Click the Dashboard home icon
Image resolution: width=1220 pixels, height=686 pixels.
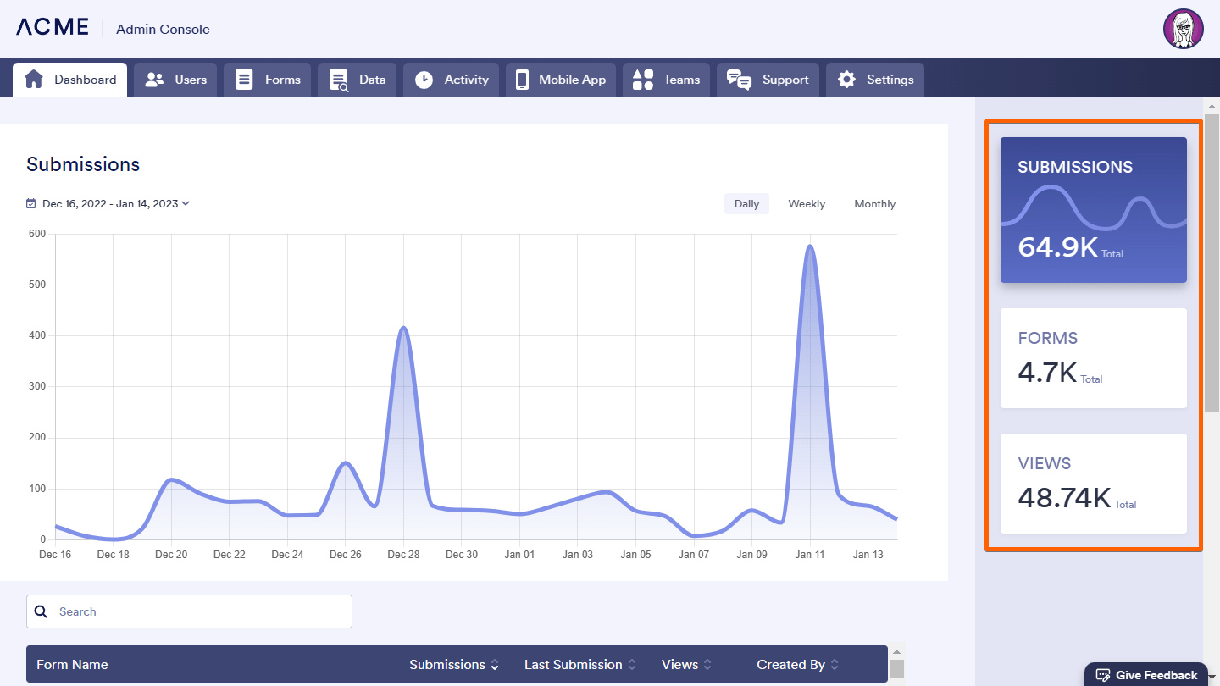[34, 80]
